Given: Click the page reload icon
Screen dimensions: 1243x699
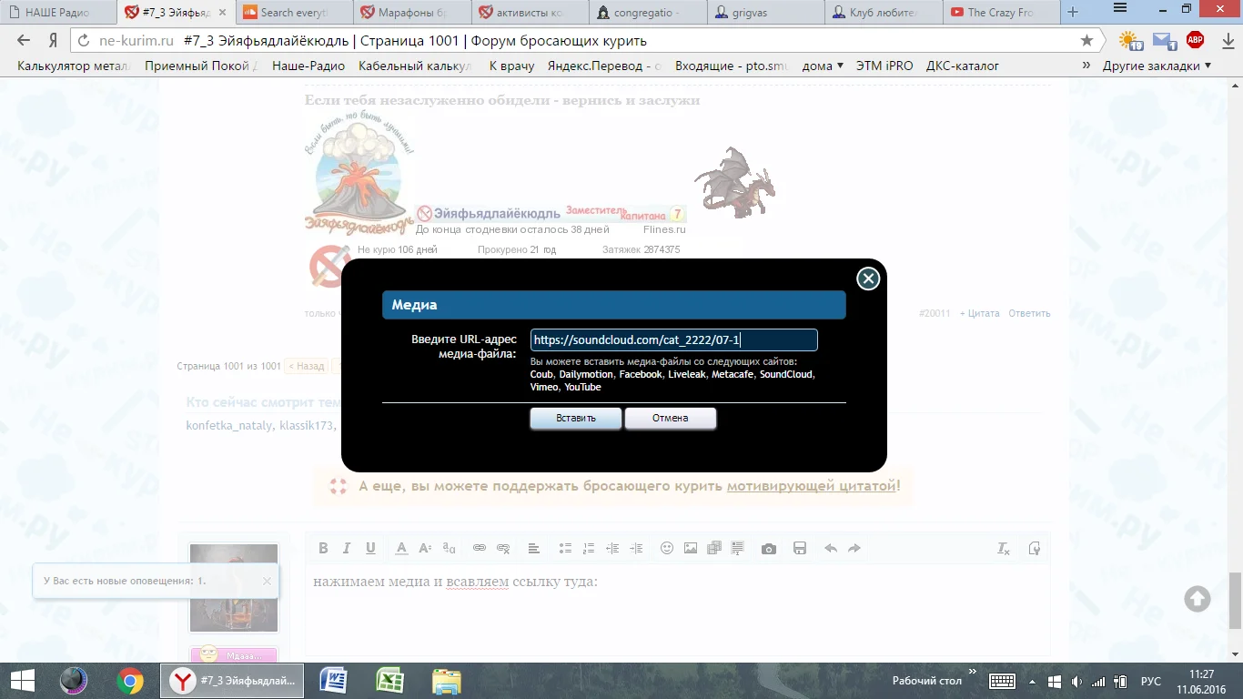Looking at the screenshot, I should coord(84,41).
